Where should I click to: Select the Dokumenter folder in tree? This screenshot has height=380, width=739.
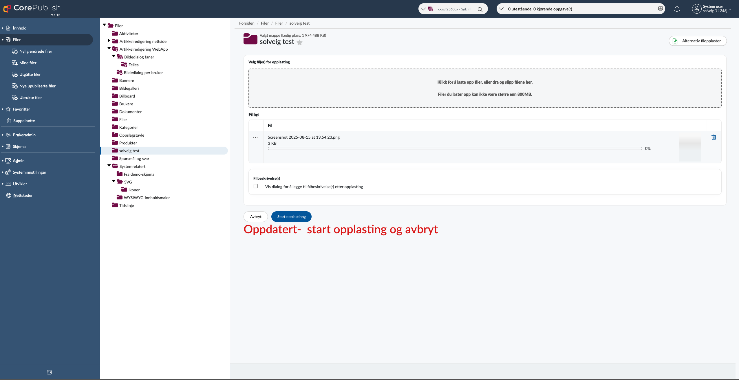pyautogui.click(x=130, y=112)
